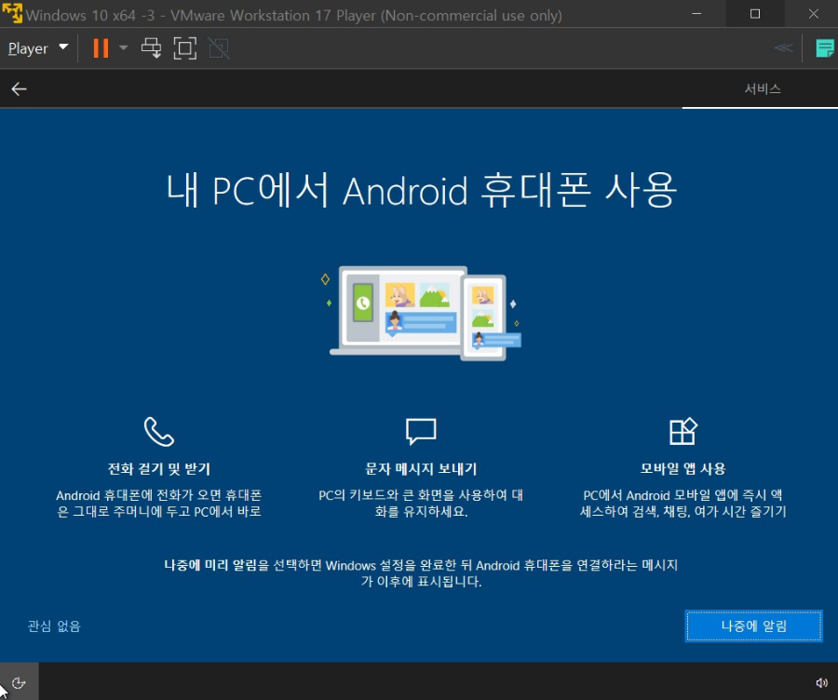Screen dimensions: 838x700
Task: Open the ease of access icon
Action: tap(19, 683)
